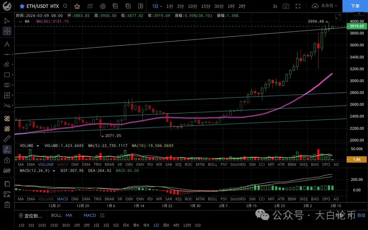This screenshot has height=230, width=368.
Task: Click the exit fullscreen arrows icon
Action: pos(298,6)
